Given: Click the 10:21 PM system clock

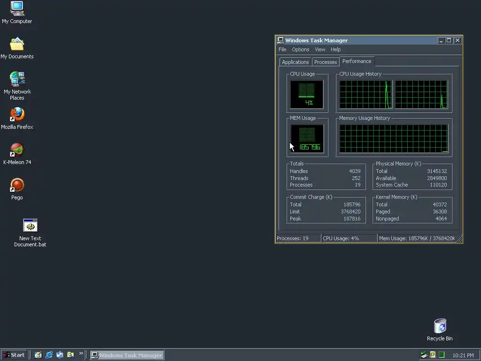Looking at the screenshot, I should coord(463,355).
